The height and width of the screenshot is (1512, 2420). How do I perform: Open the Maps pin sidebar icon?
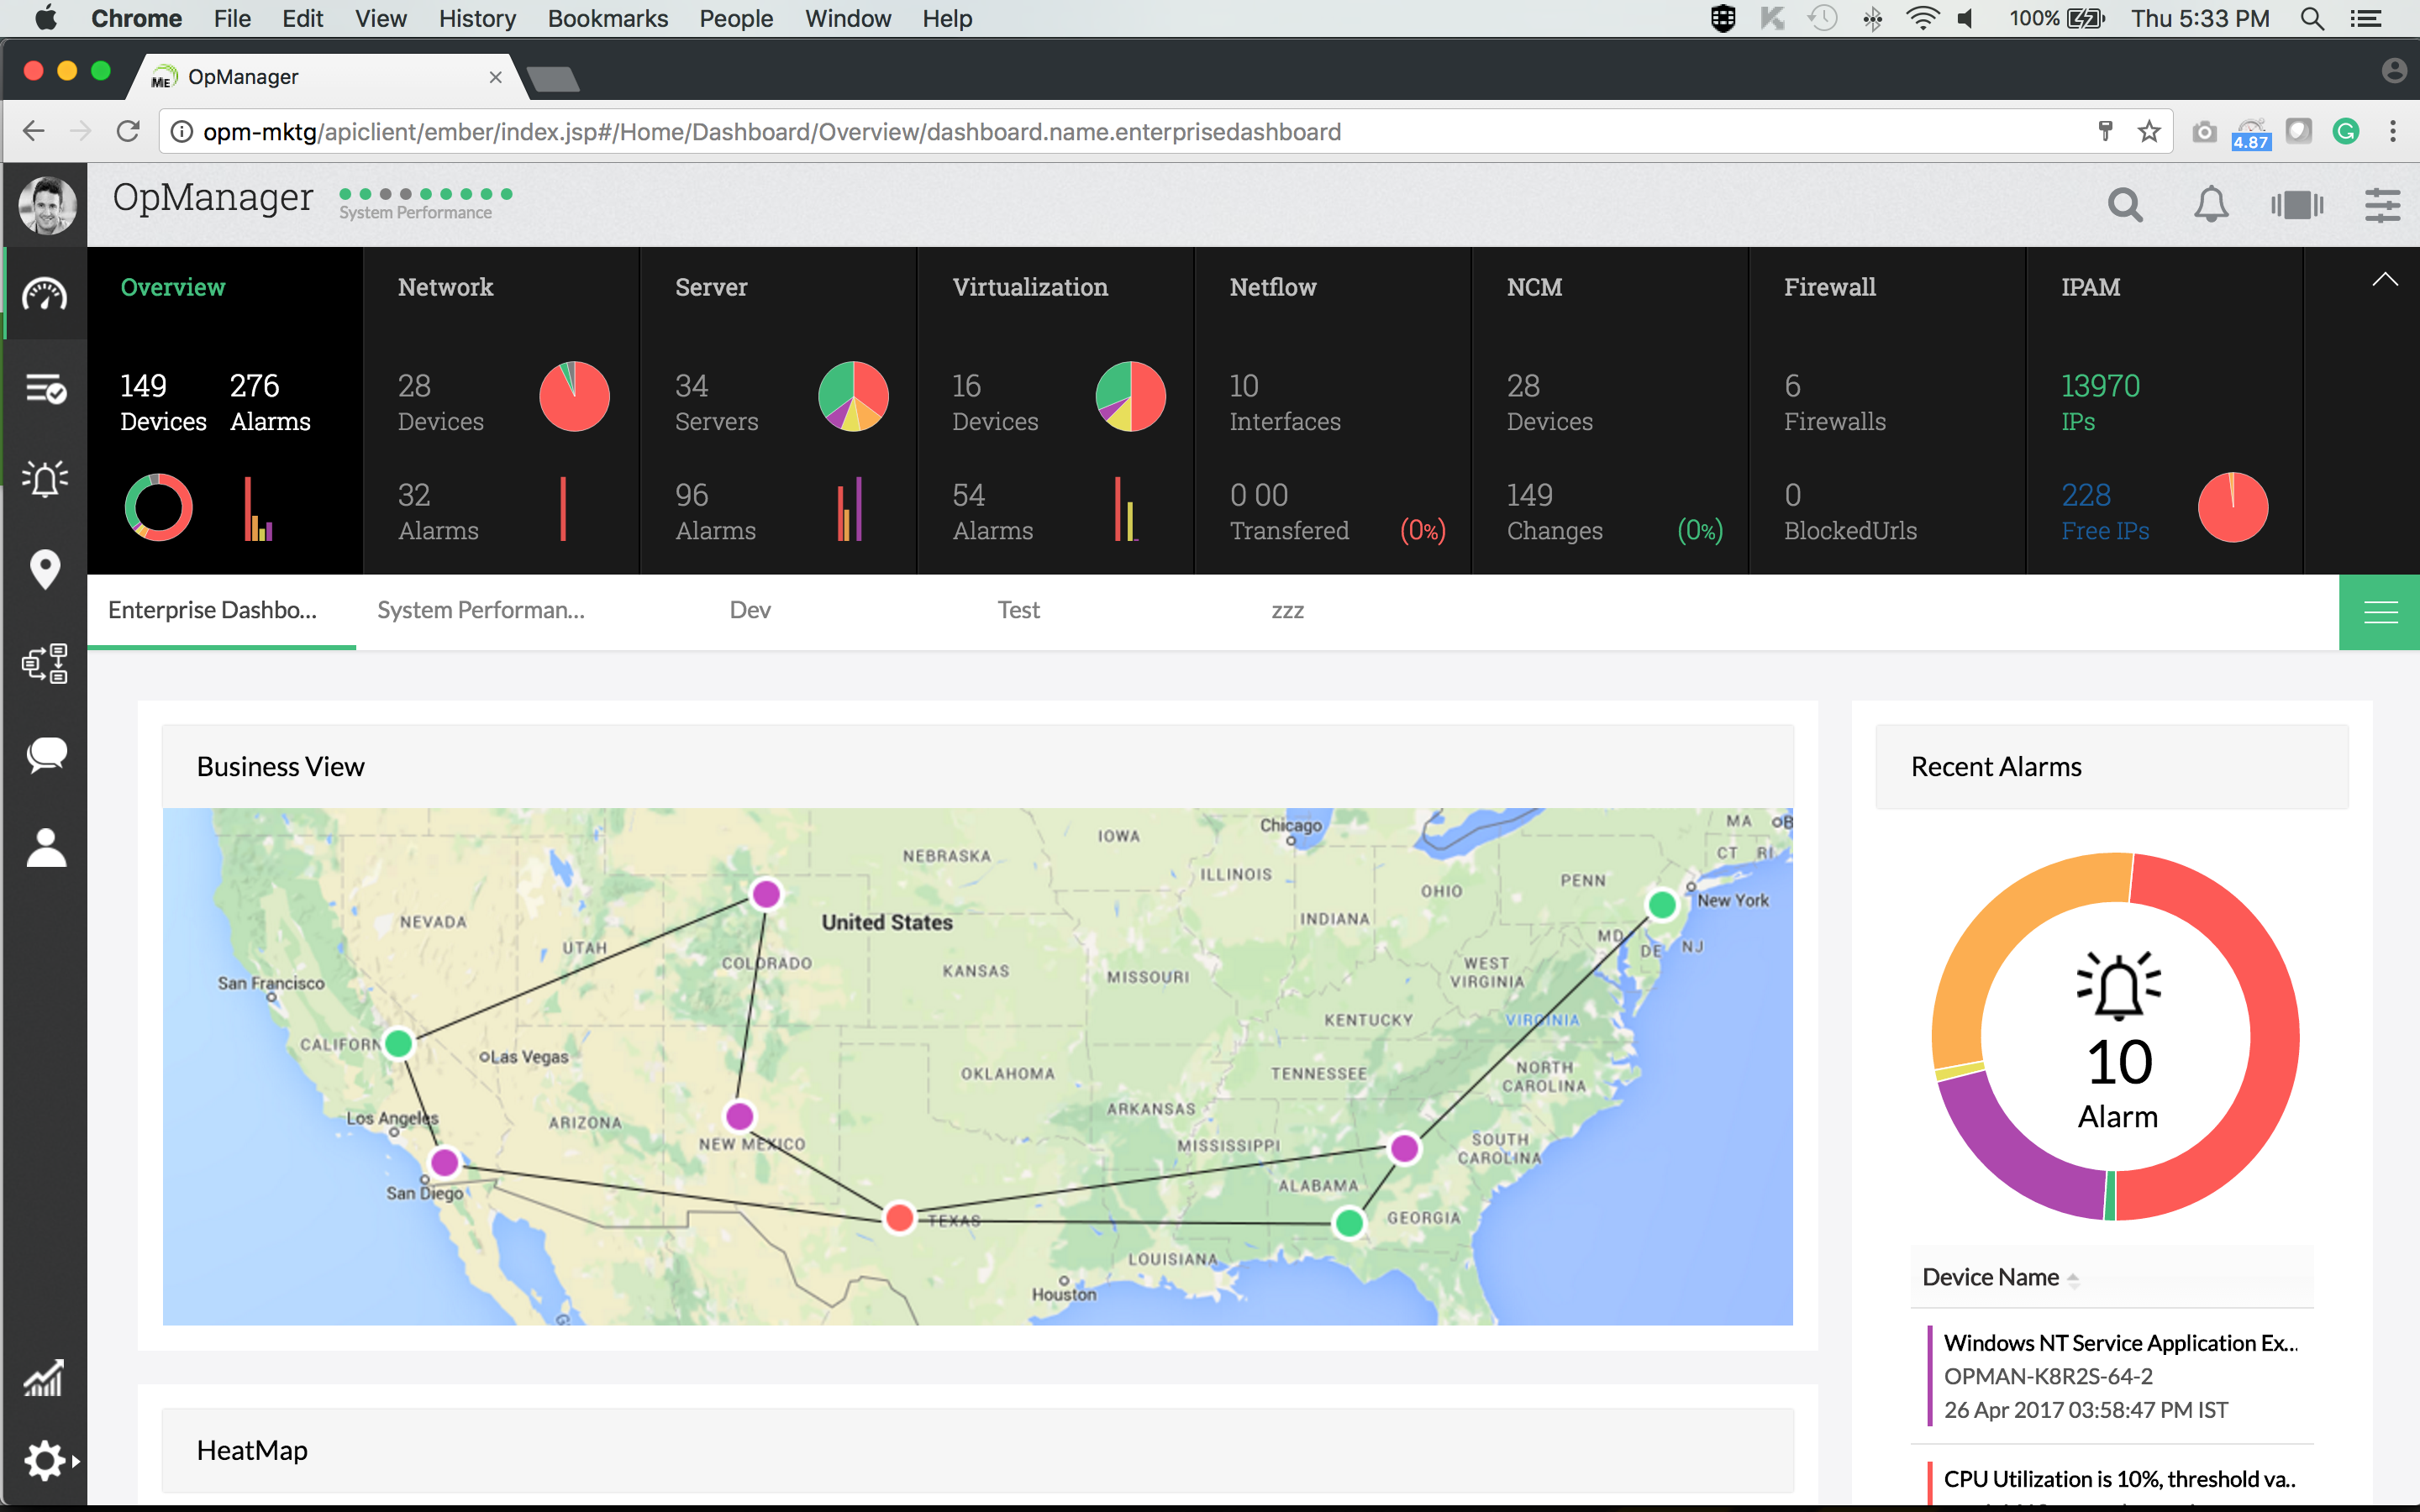click(x=45, y=570)
